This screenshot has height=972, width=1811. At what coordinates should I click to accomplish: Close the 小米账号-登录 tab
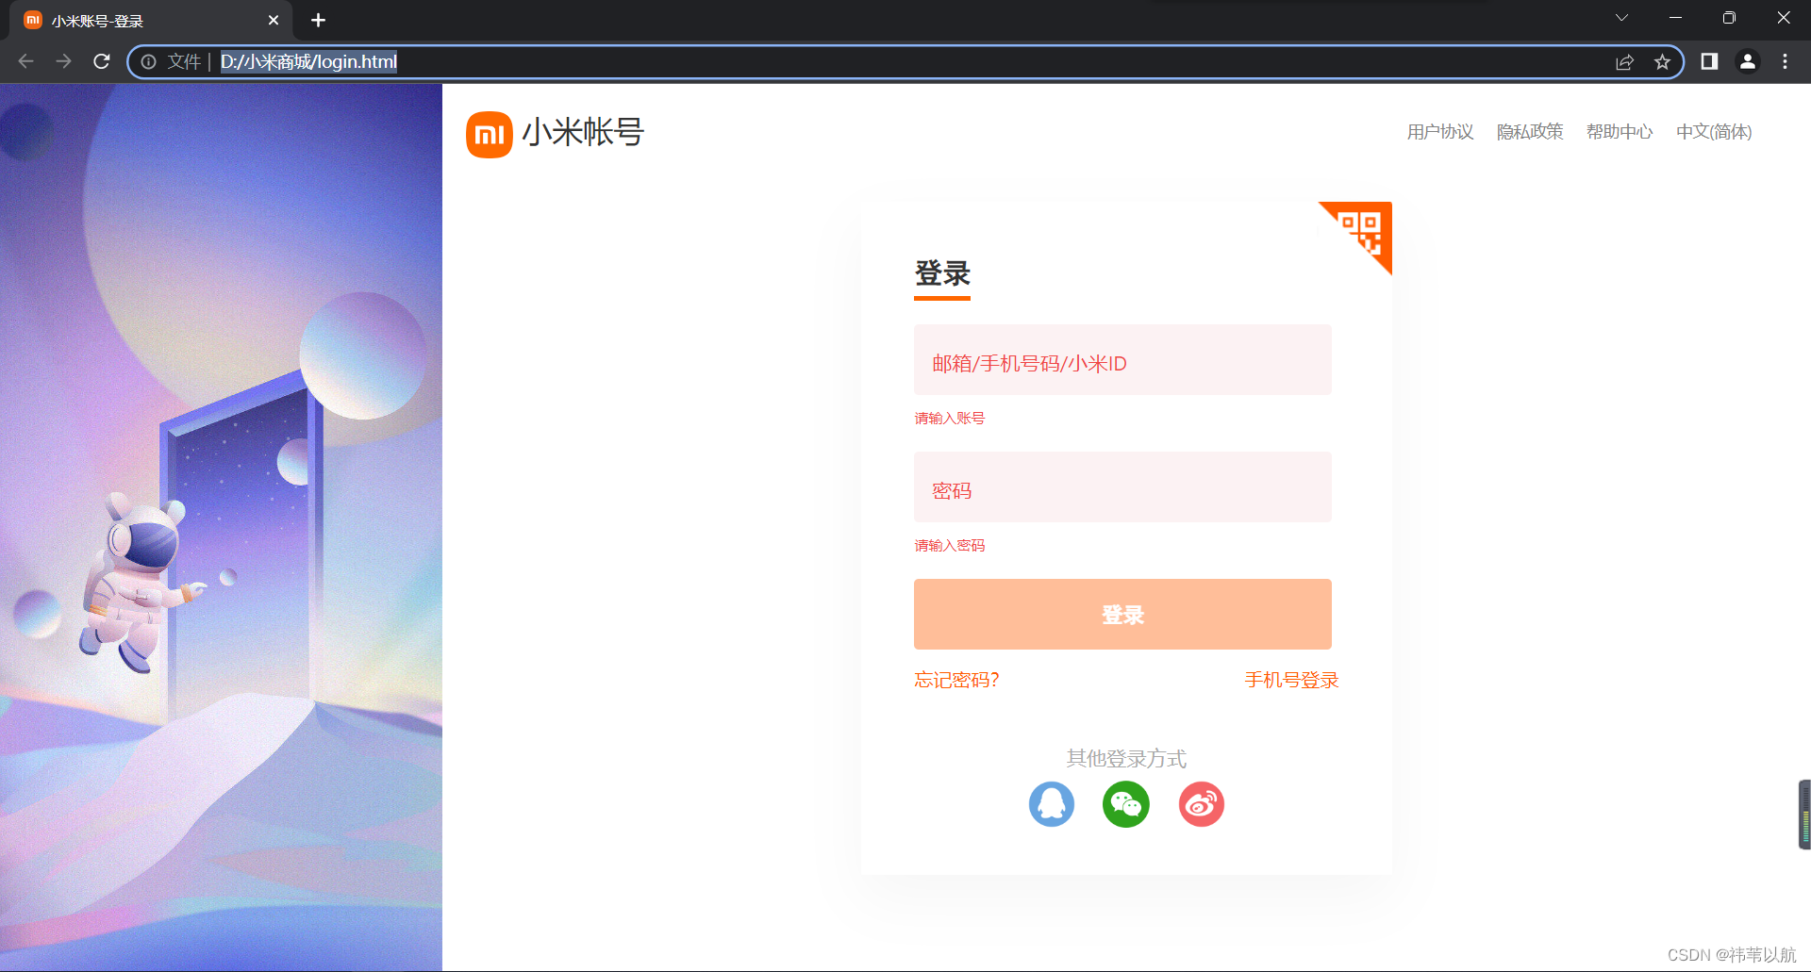coord(274,20)
